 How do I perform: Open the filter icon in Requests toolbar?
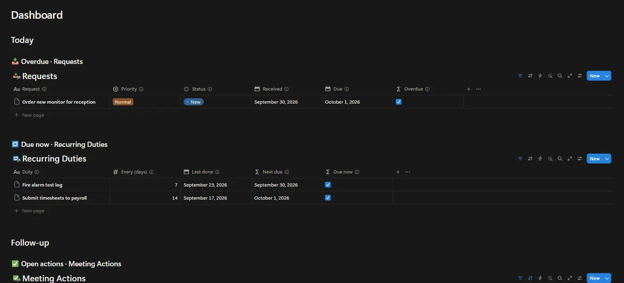pos(520,76)
